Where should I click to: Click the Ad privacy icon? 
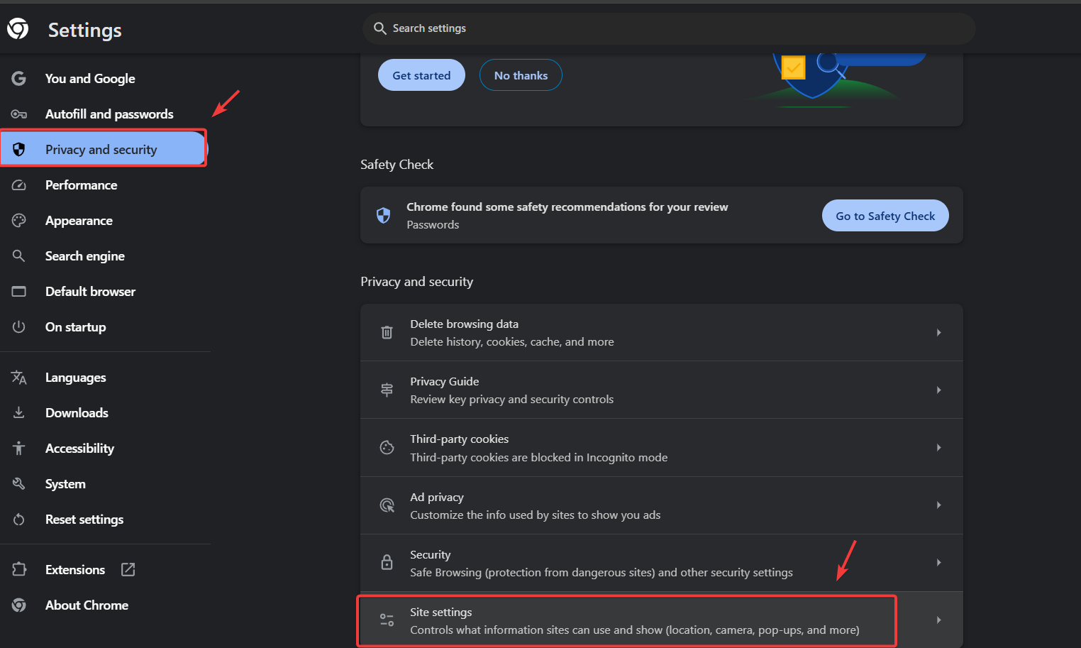(387, 505)
